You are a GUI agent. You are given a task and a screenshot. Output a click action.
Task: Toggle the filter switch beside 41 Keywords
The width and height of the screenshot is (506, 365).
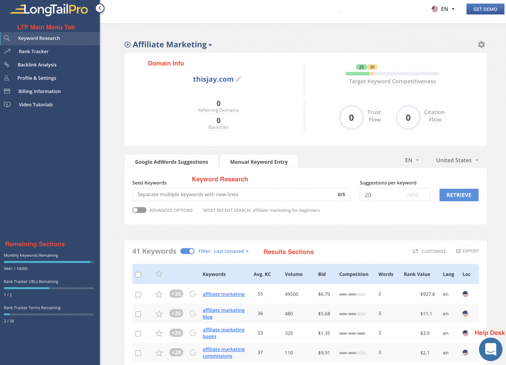[x=187, y=251]
